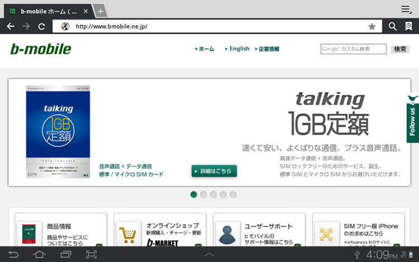Open the ユーザーサポート card
The width and height of the screenshot is (419, 262).
pos(259,230)
